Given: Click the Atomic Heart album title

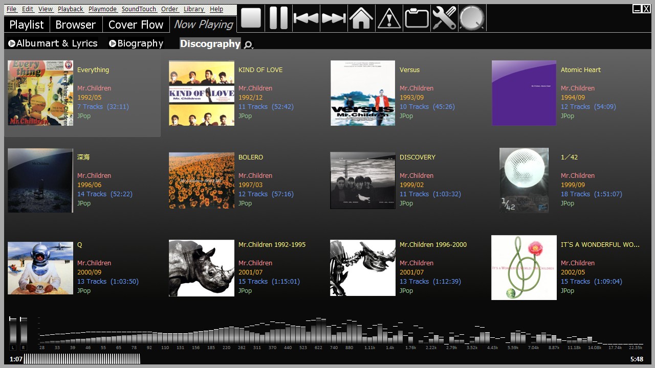Looking at the screenshot, I should point(581,70).
